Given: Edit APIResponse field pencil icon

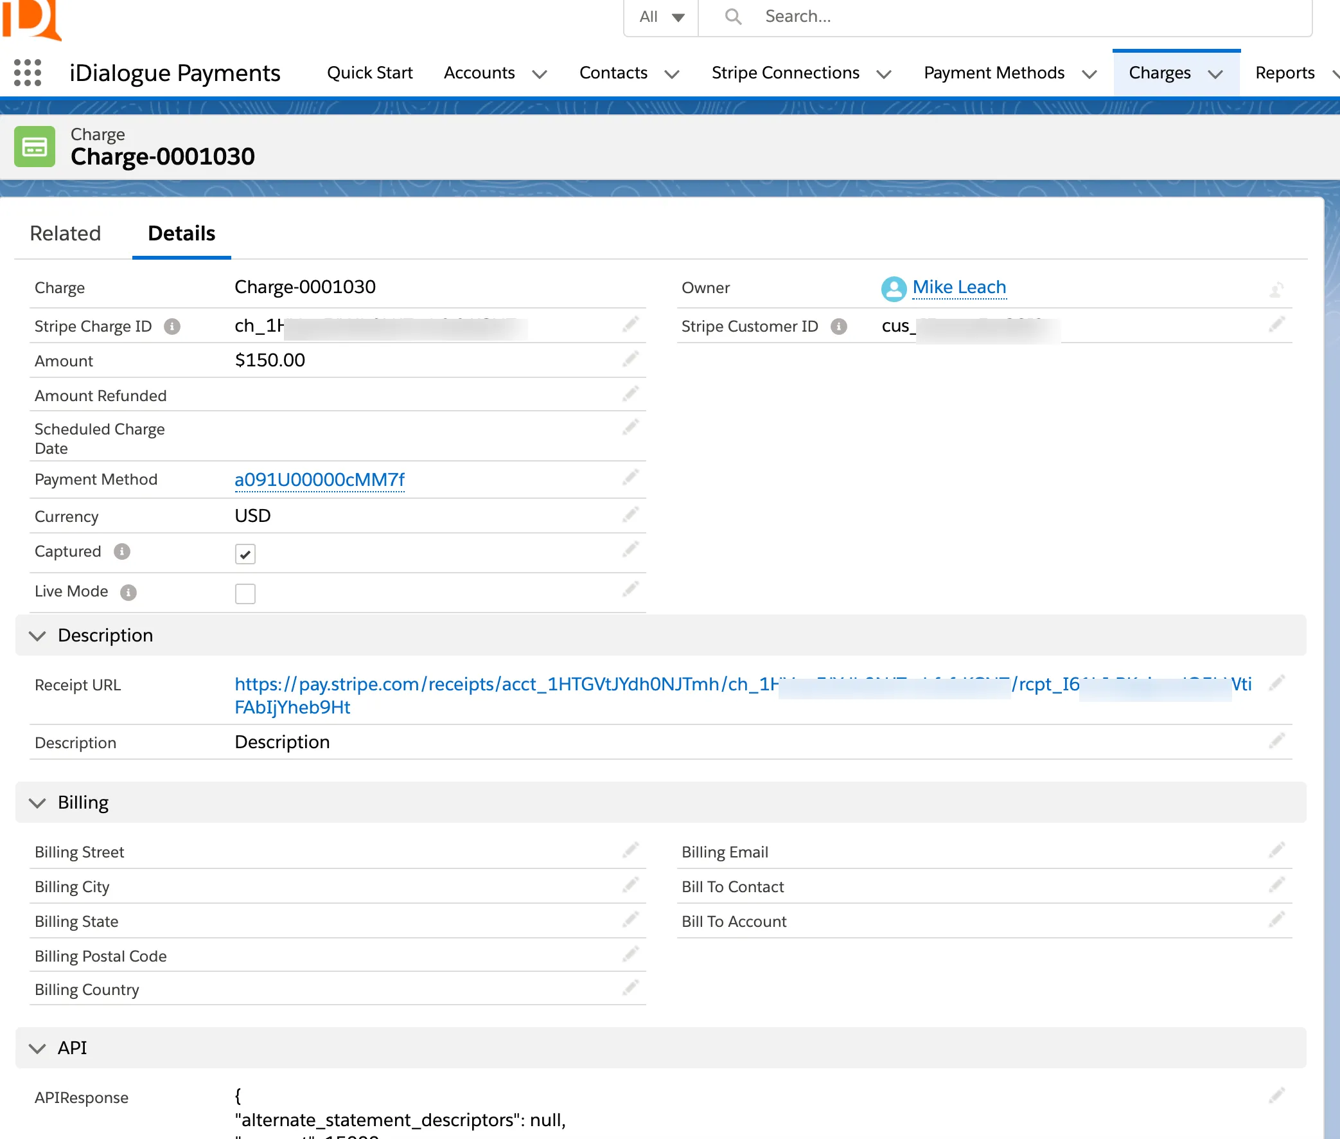Looking at the screenshot, I should (x=1276, y=1096).
